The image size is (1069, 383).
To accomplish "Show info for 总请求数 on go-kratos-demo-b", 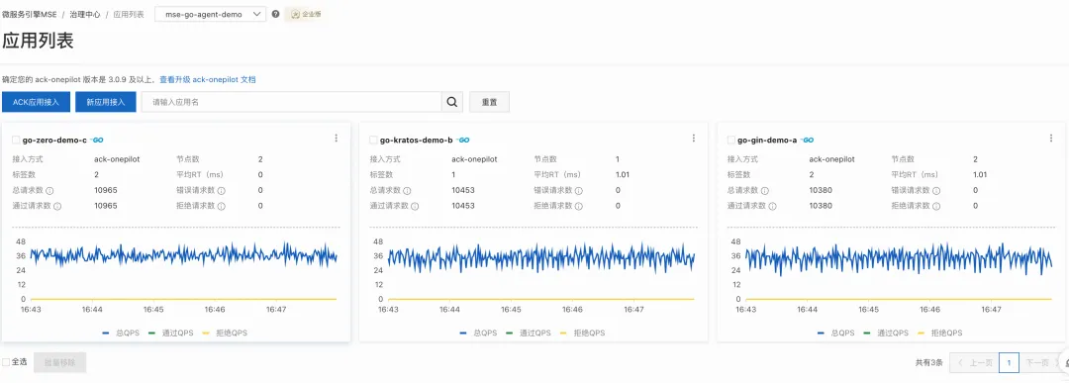I will click(x=407, y=191).
